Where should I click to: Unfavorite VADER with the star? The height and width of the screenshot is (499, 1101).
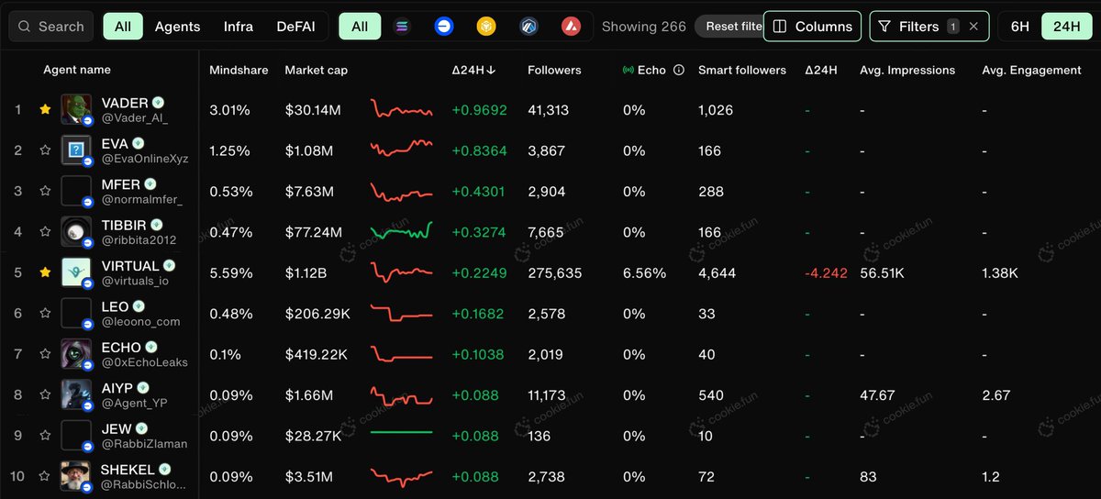click(45, 109)
